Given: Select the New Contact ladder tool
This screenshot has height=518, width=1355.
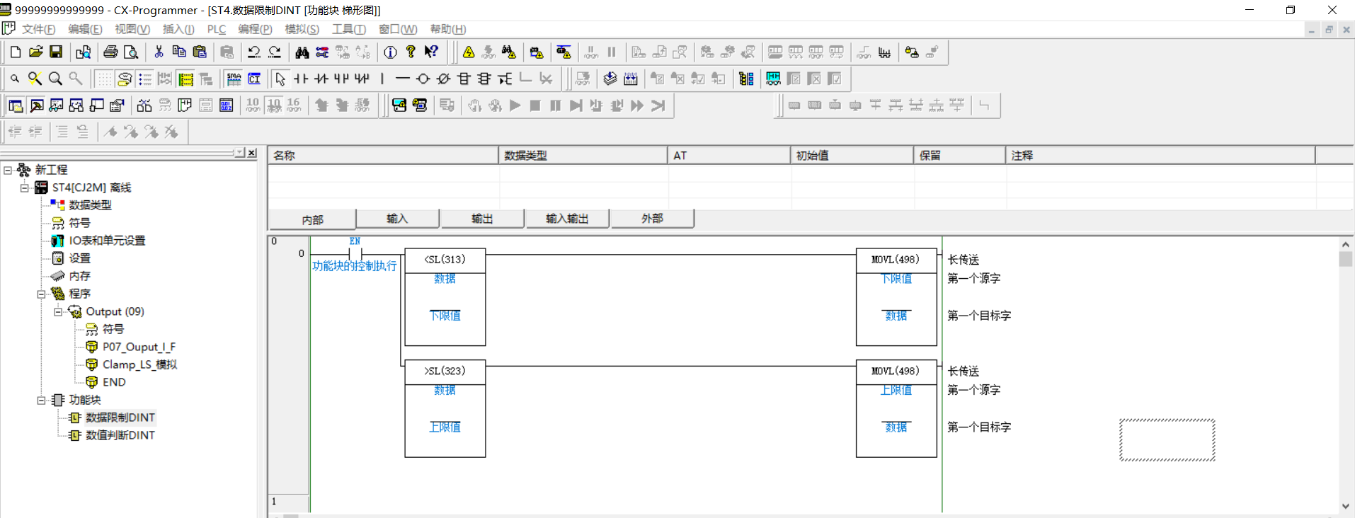Looking at the screenshot, I should point(302,79).
